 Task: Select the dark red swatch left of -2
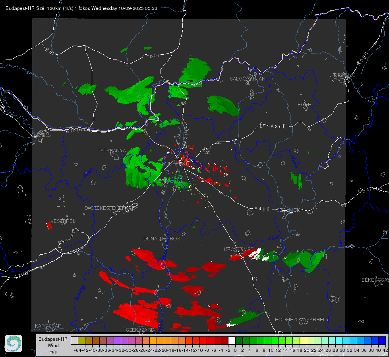[224, 340]
